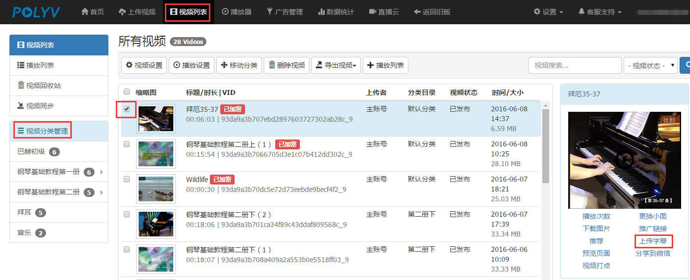Open 视频同步 in the sidebar

59,105
